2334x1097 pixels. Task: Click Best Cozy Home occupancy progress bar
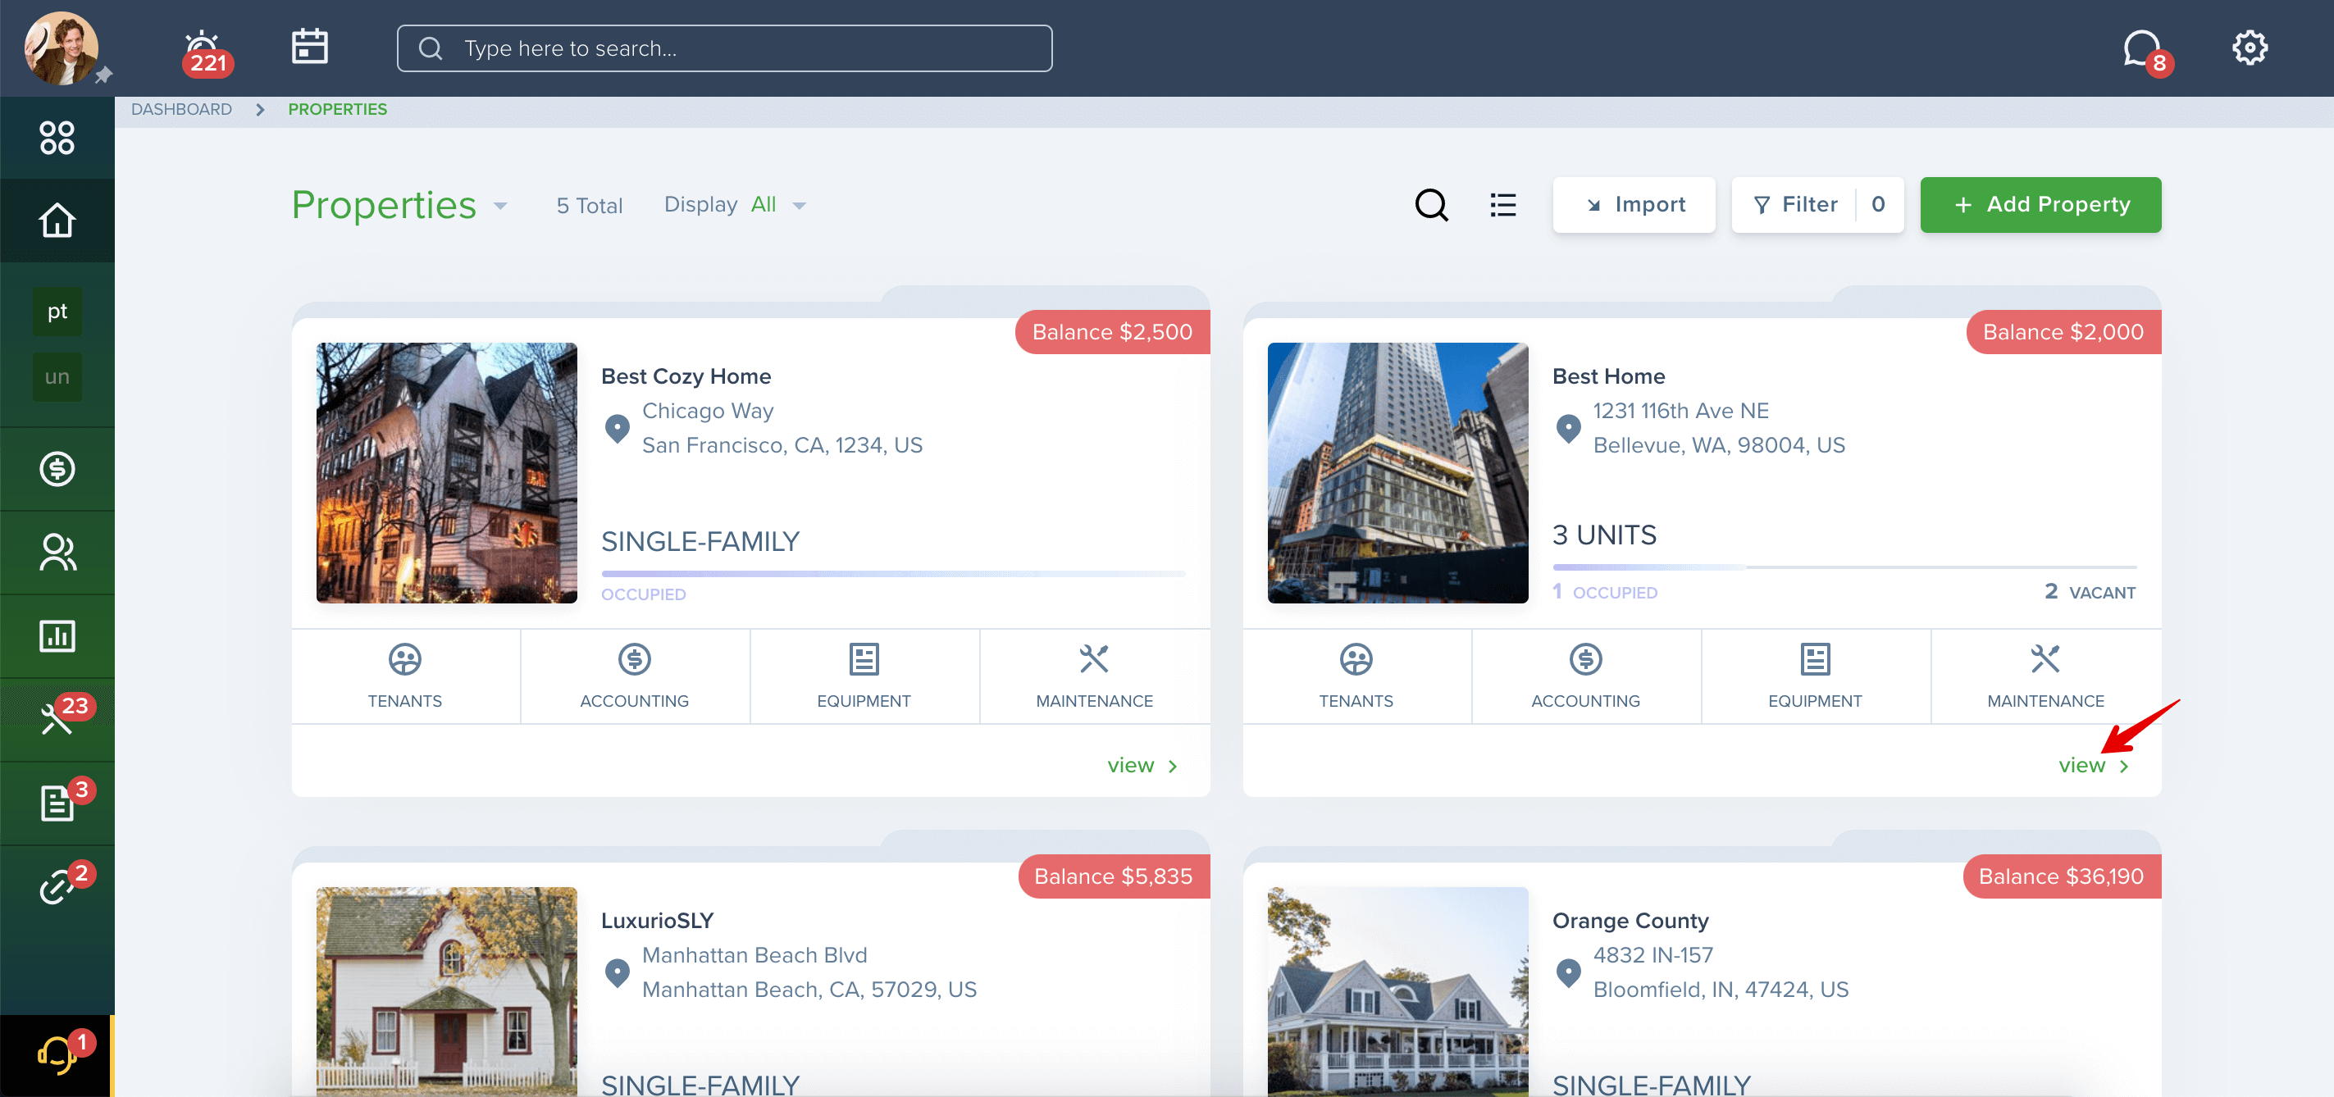[893, 573]
